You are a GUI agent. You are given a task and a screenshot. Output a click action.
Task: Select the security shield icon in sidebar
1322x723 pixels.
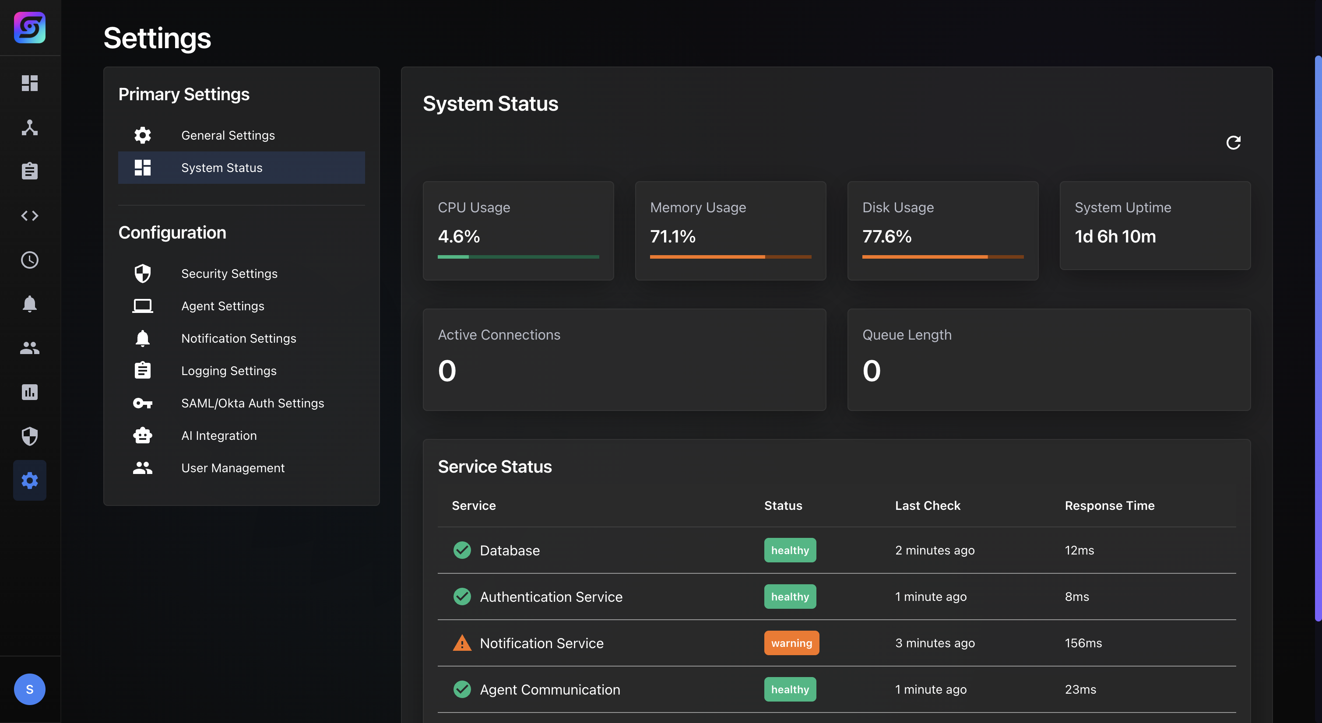30,436
